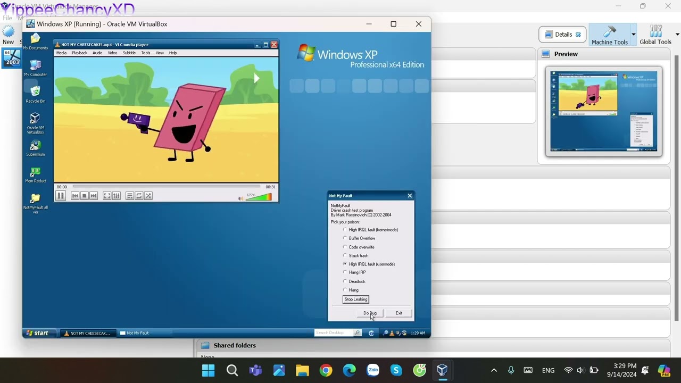Open Google Chrome from Windows taskbar
The width and height of the screenshot is (681, 383).
(326, 370)
